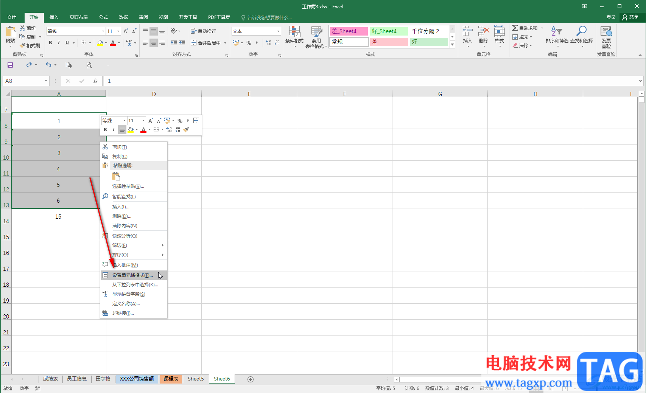Decrease font size in the ribbon
Viewport: 646px width, 393px height.
[x=134, y=31]
